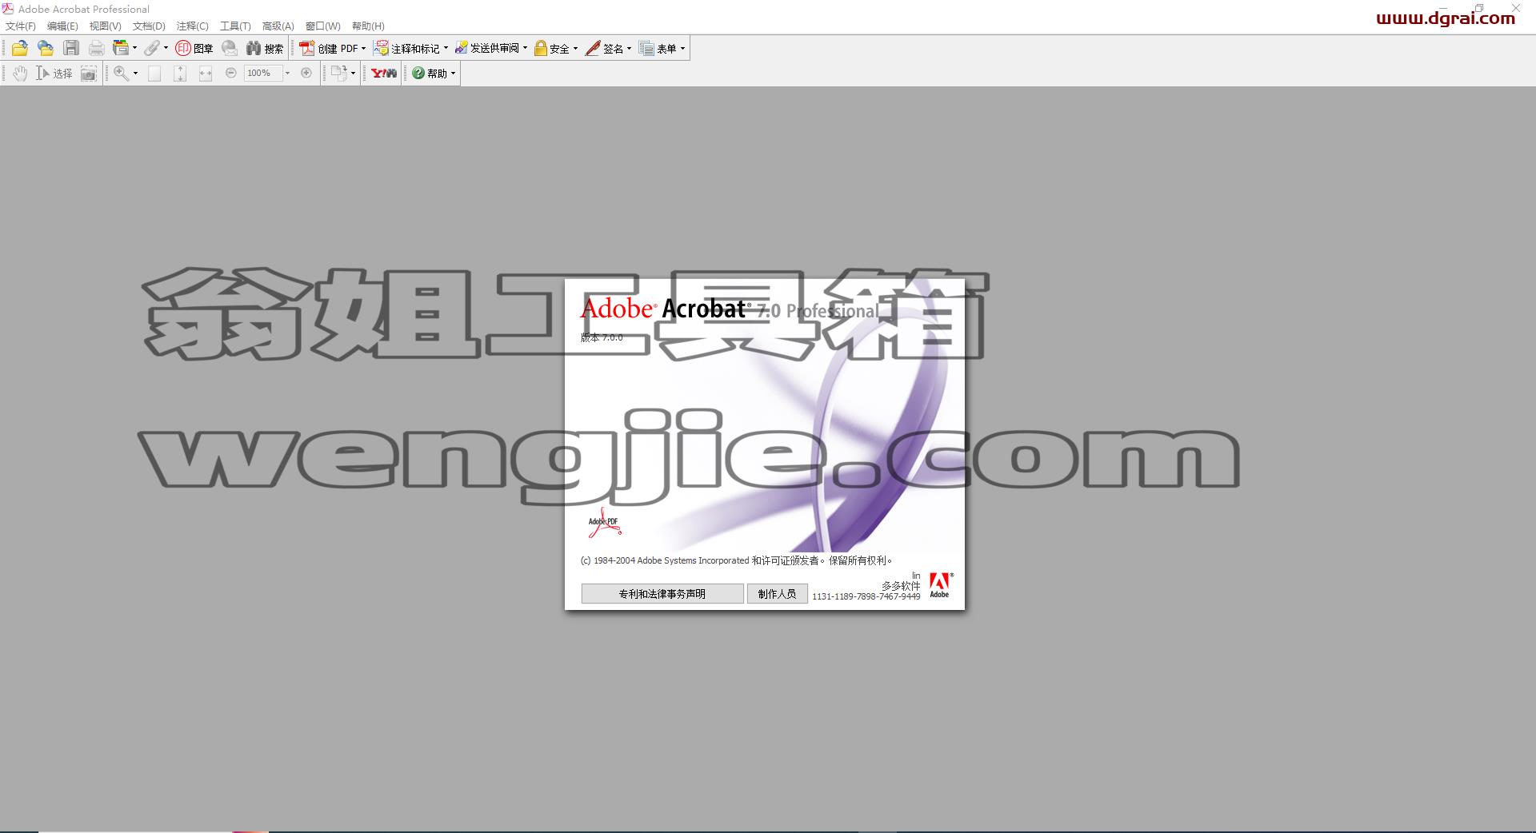This screenshot has width=1536, height=833.
Task: Click the Email envelope icon
Action: [230, 49]
